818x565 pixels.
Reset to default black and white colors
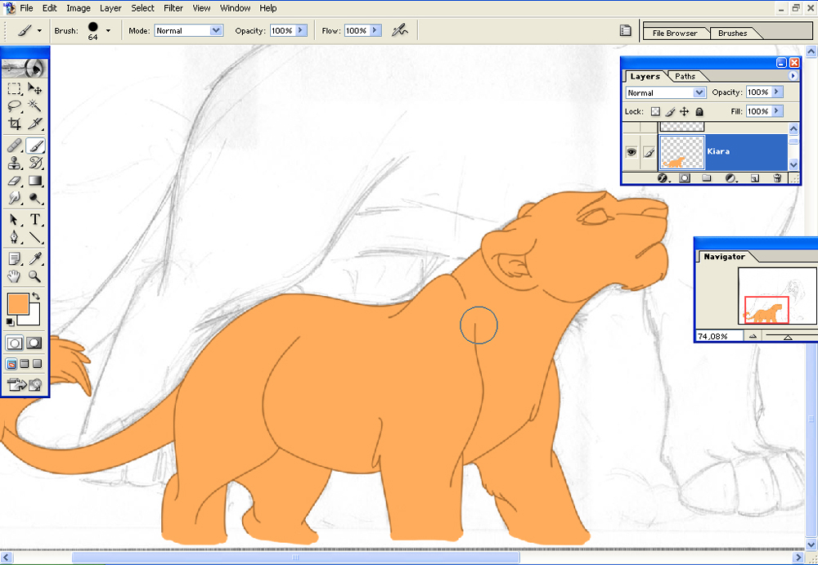[11, 322]
